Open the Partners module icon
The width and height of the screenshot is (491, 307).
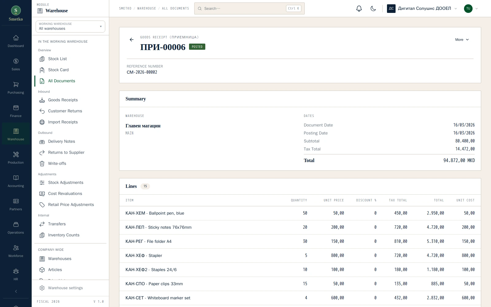pos(16,204)
